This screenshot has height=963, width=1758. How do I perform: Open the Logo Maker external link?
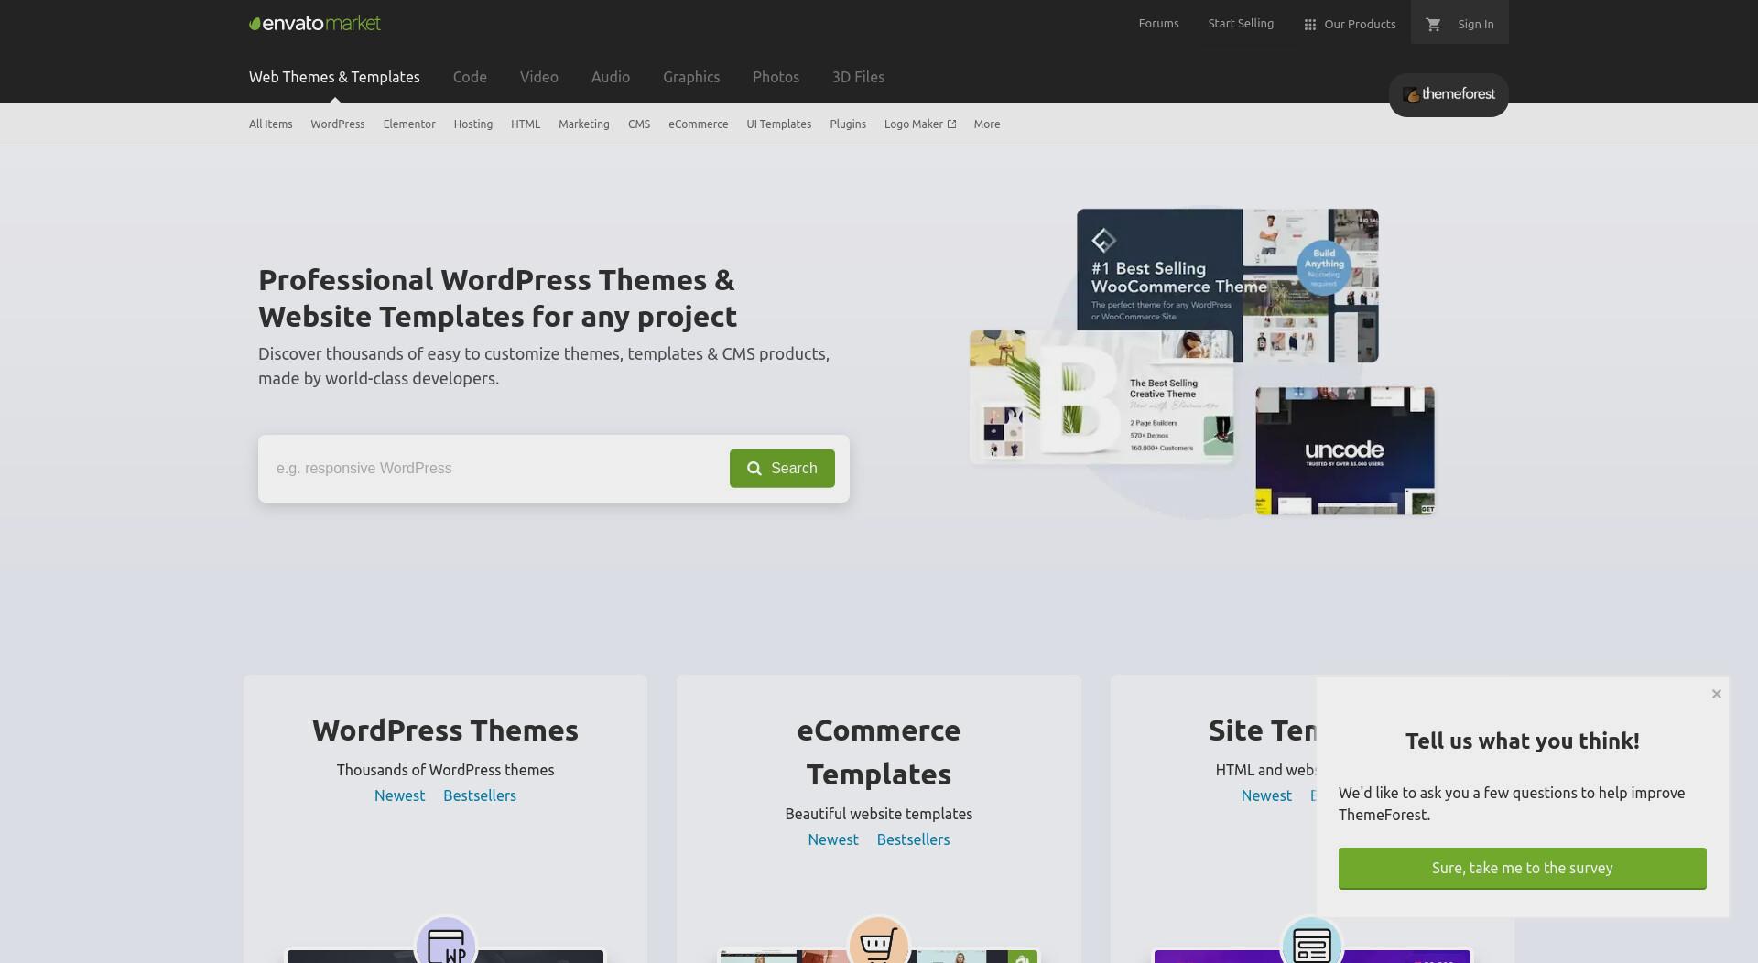920,124
